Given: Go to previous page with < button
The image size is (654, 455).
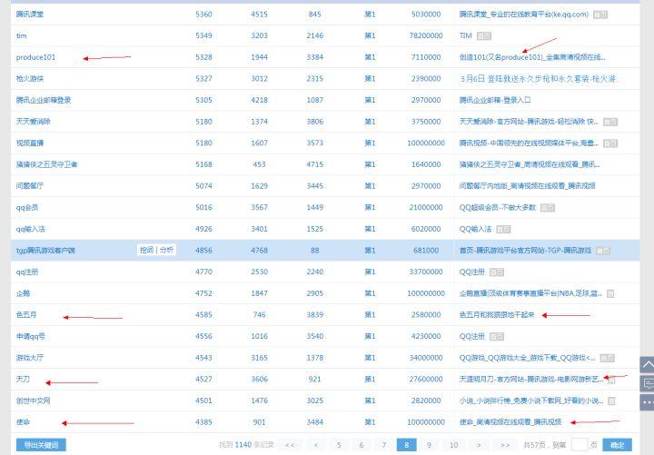Looking at the screenshot, I should click(x=316, y=445).
